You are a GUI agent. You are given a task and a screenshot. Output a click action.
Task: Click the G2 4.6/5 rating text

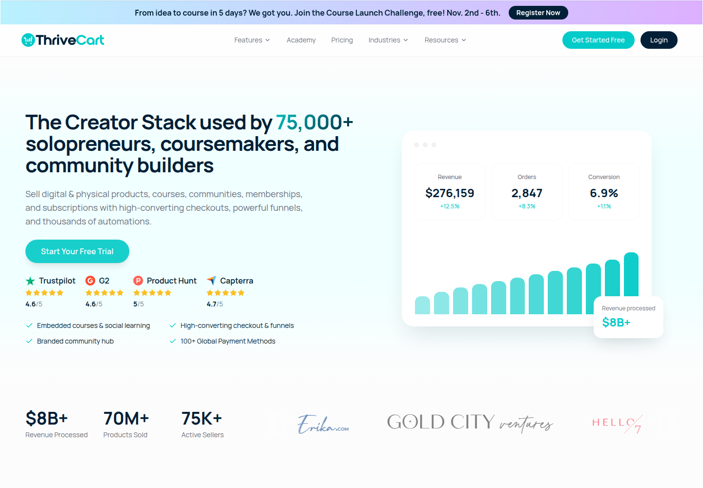(x=94, y=304)
